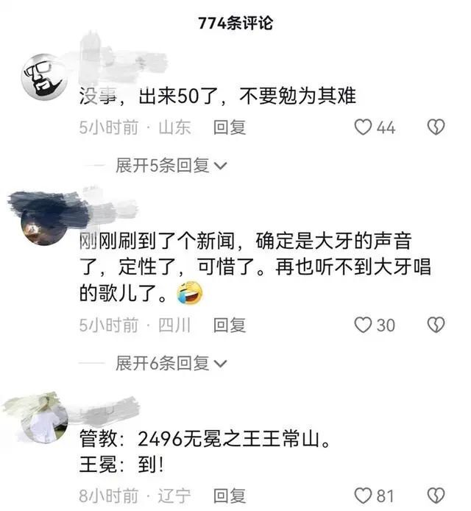Select the 774条评论 comments header
Screen dimensions: 471x511
[235, 24]
